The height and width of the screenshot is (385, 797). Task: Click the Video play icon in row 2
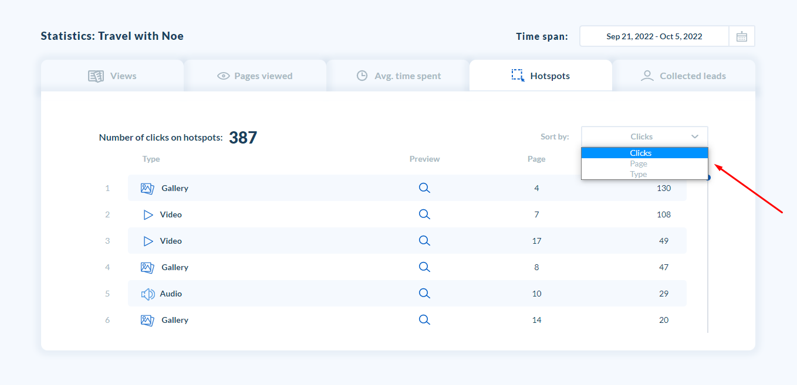point(148,214)
